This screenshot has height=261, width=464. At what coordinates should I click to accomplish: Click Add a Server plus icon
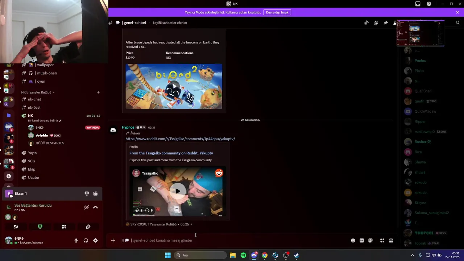[x=9, y=176]
